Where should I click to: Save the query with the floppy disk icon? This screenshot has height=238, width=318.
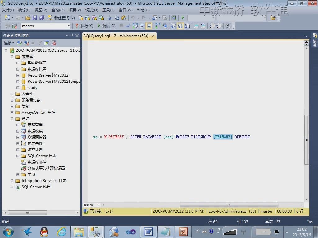[35, 18]
